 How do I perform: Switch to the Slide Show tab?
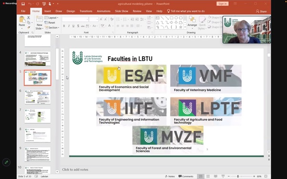coord(122,11)
